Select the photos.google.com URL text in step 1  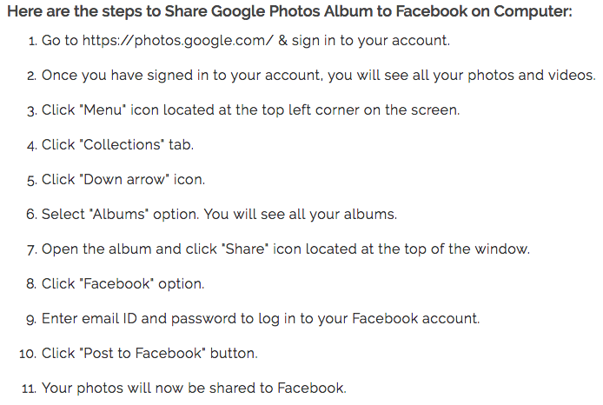(x=177, y=41)
